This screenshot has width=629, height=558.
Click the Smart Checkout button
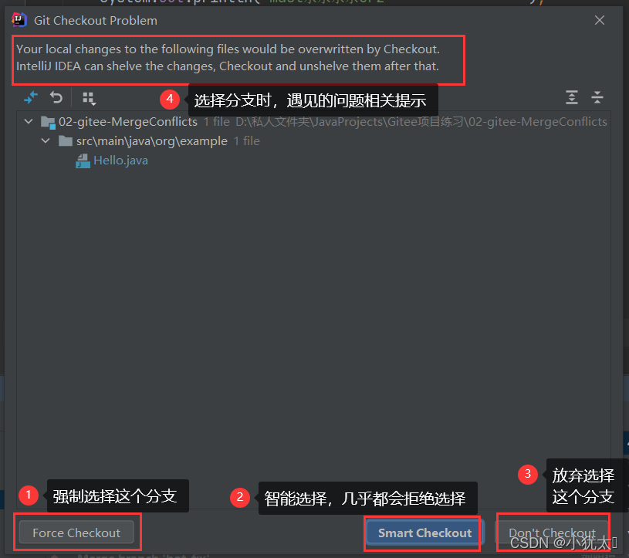click(424, 533)
